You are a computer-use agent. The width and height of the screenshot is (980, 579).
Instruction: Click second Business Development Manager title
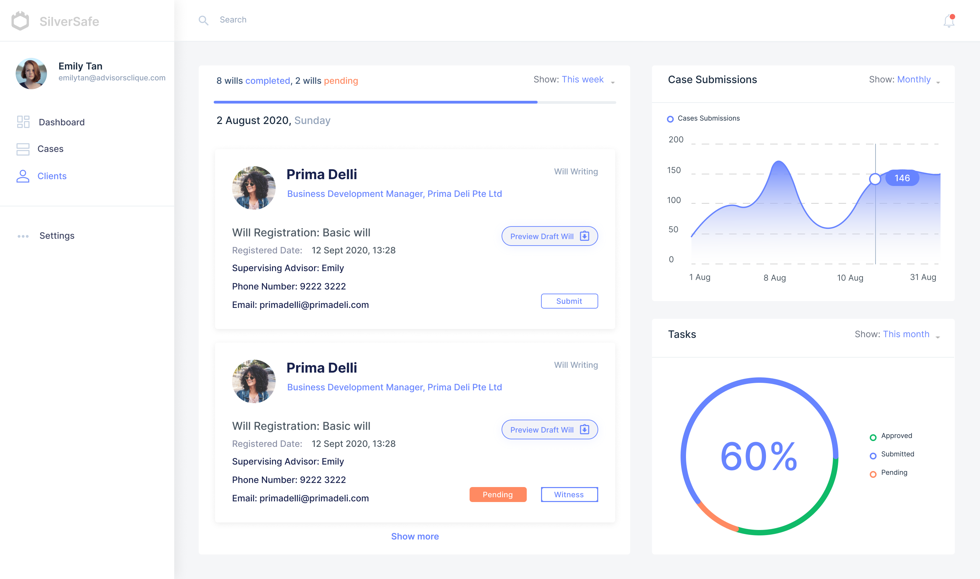click(394, 388)
